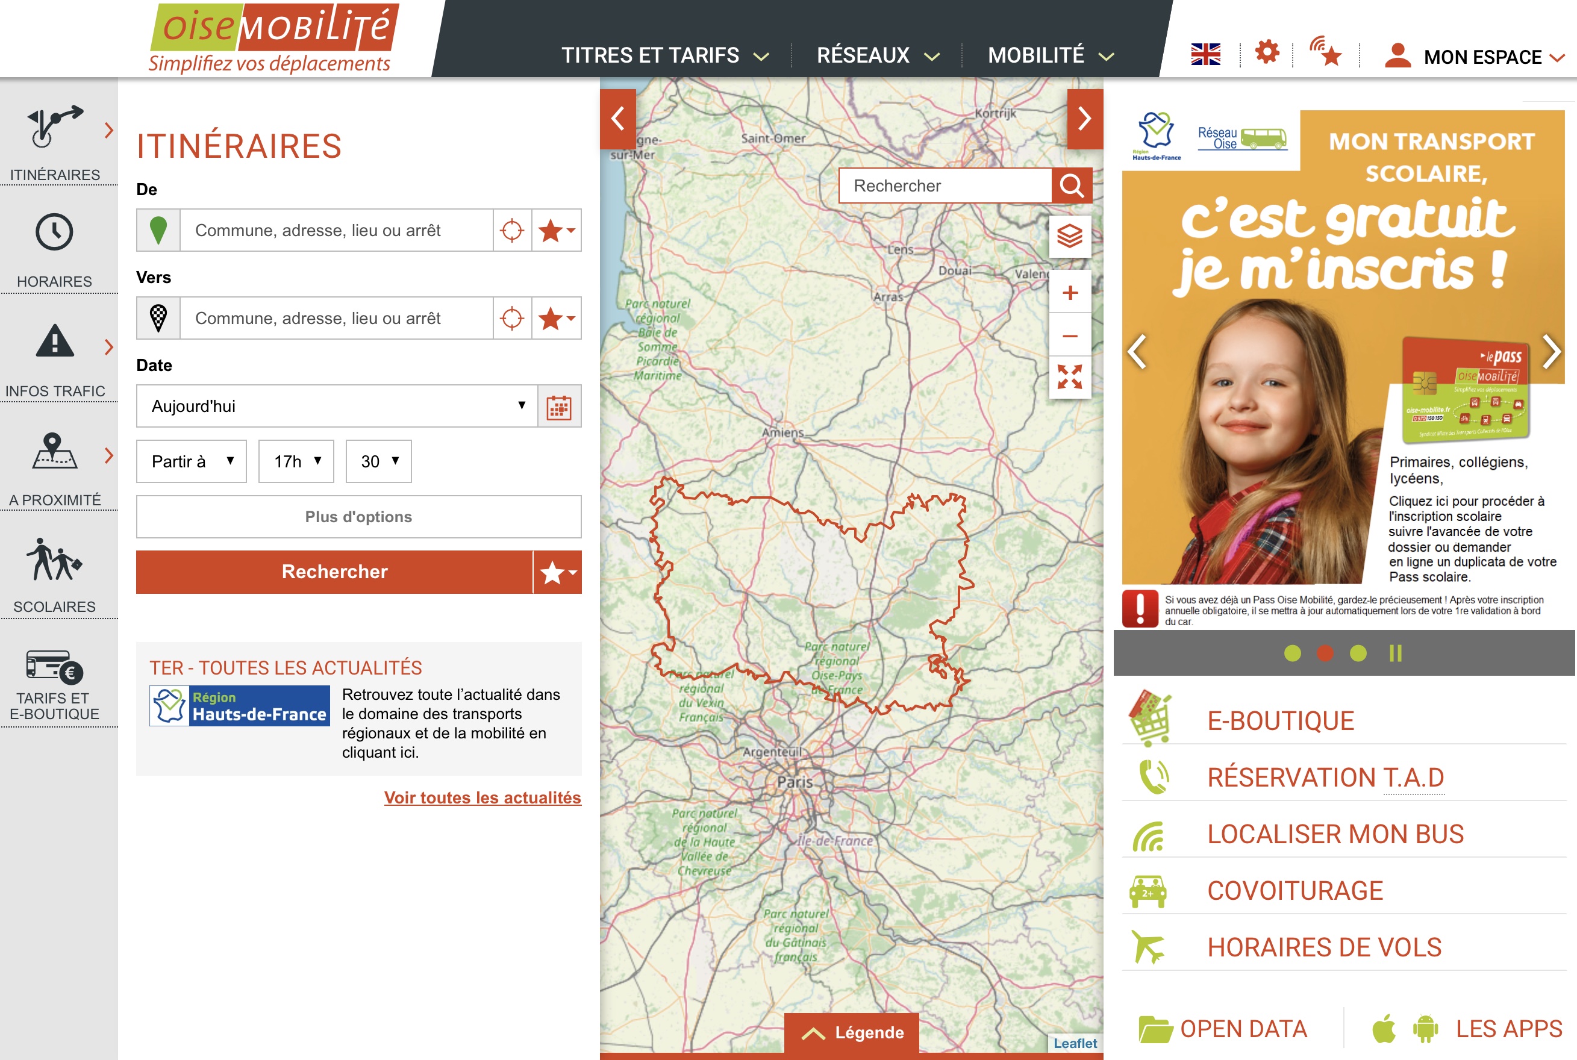
Task: Open the Leaflet attribution link
Action: click(x=1075, y=1043)
